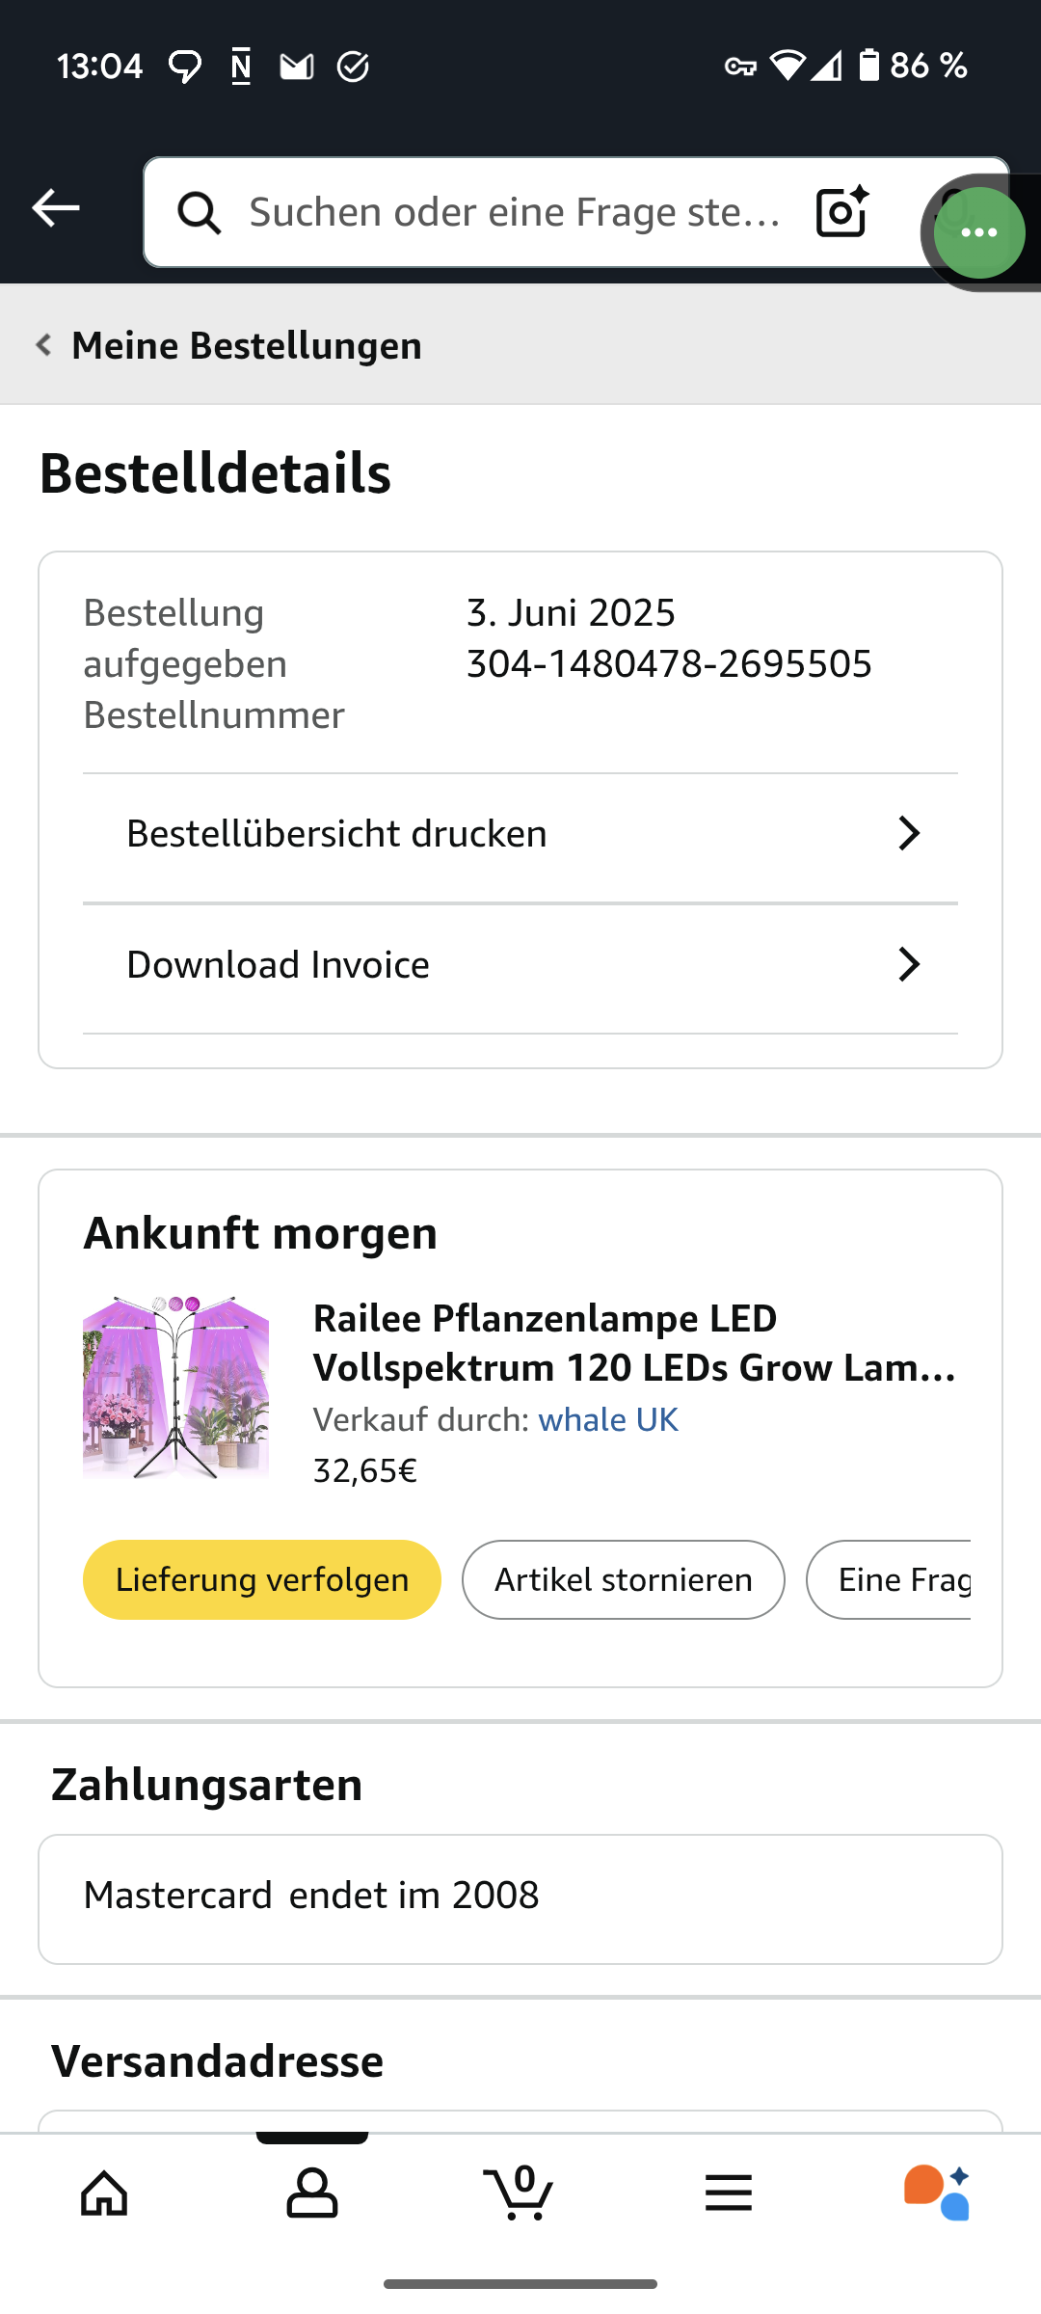The image size is (1041, 2314).
Task: Open seller link whale UK
Action: click(x=608, y=1420)
